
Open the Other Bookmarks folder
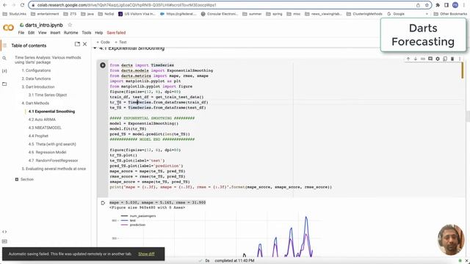[x=450, y=14]
